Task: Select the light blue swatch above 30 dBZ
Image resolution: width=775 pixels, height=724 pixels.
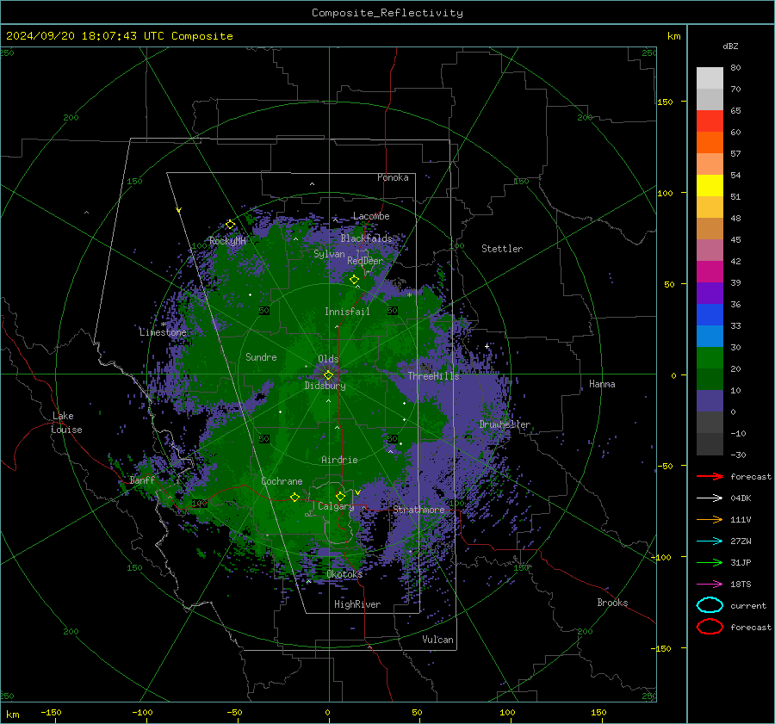Action: [710, 337]
